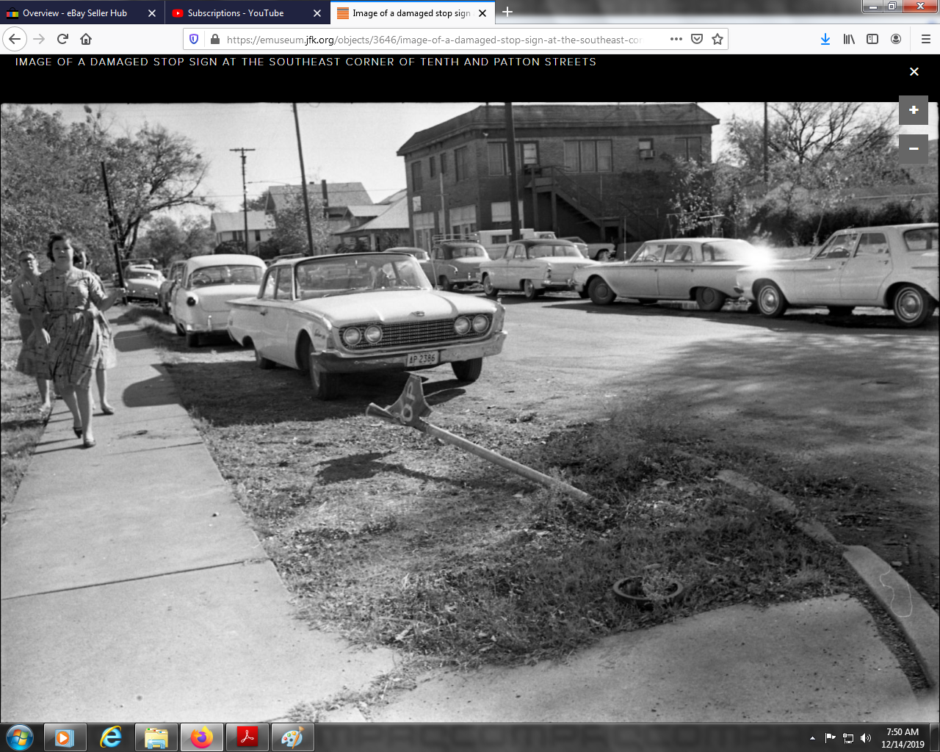This screenshot has height=752, width=940.
Task: Save page to Pocket
Action: tap(697, 39)
